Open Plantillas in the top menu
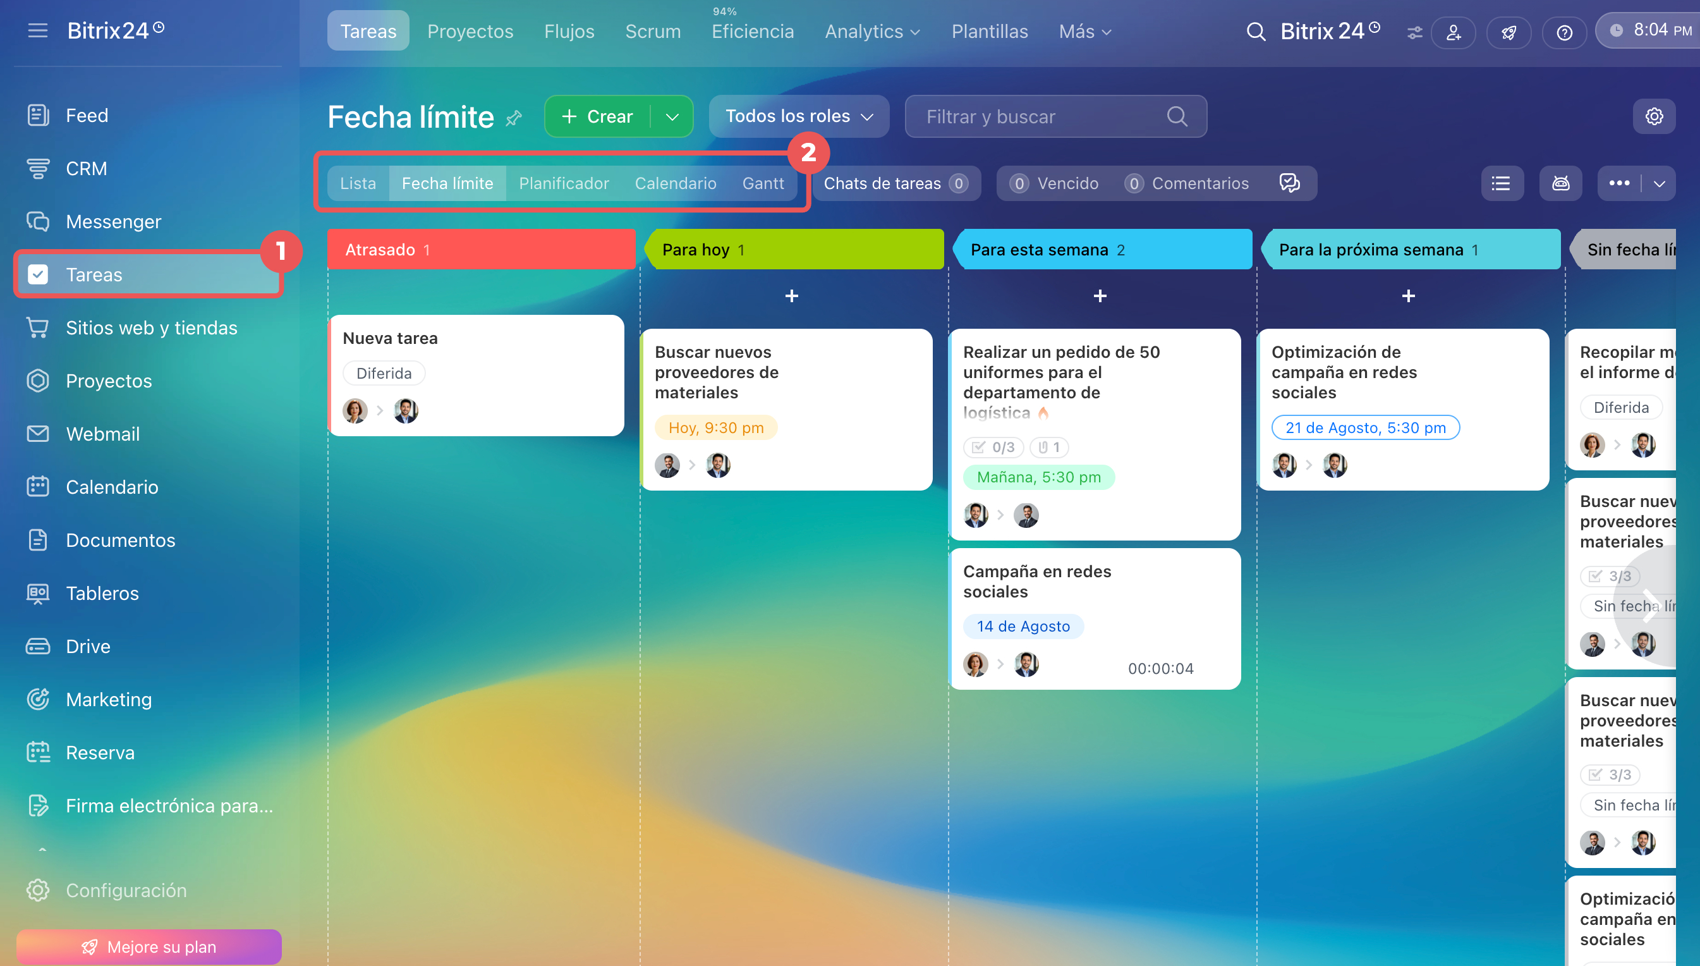The height and width of the screenshot is (966, 1700). pos(990,31)
